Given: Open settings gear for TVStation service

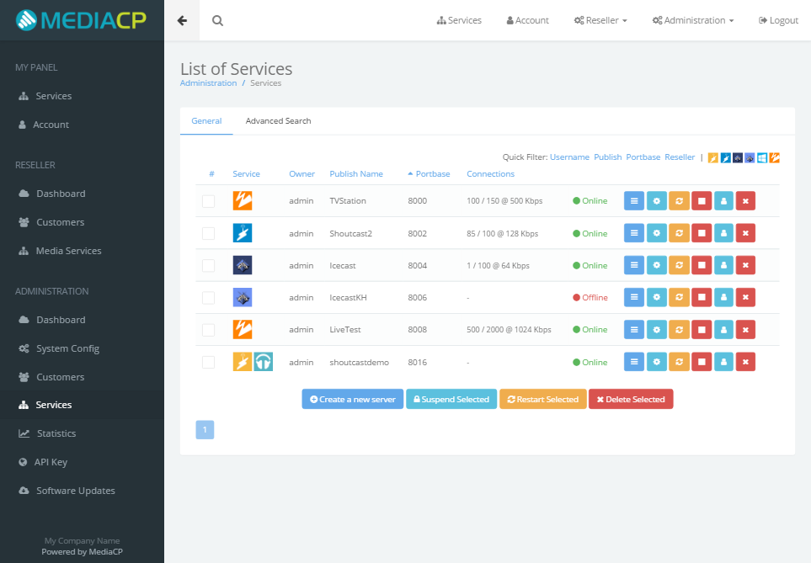Looking at the screenshot, I should 656,200.
